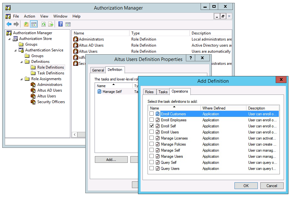The width and height of the screenshot is (291, 197).
Task: Click the Altus AD Users role definition icon
Action: pos(76,45)
